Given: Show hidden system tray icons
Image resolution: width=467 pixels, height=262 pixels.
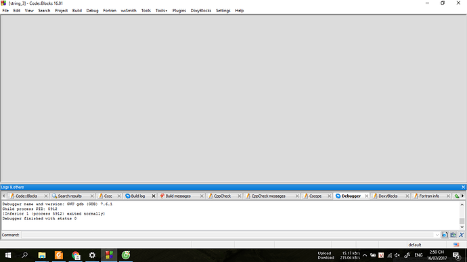Looking at the screenshot, I should click(365, 255).
